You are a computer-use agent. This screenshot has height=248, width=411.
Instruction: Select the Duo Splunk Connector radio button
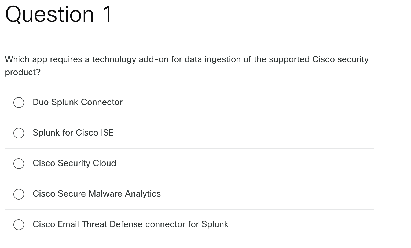click(x=19, y=102)
